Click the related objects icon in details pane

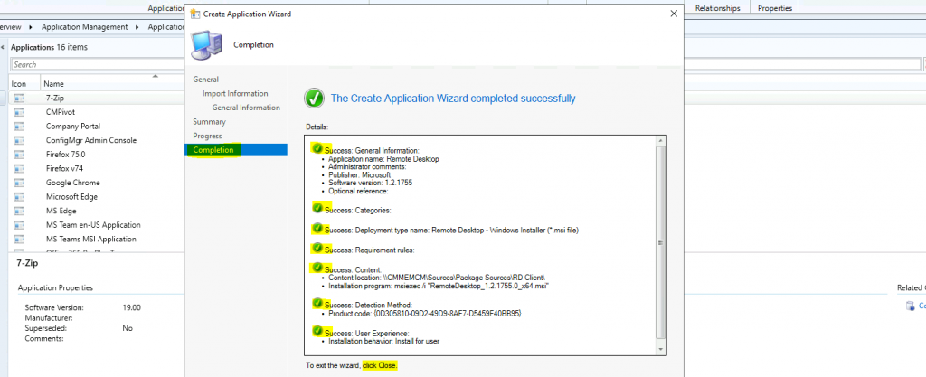coord(911,306)
